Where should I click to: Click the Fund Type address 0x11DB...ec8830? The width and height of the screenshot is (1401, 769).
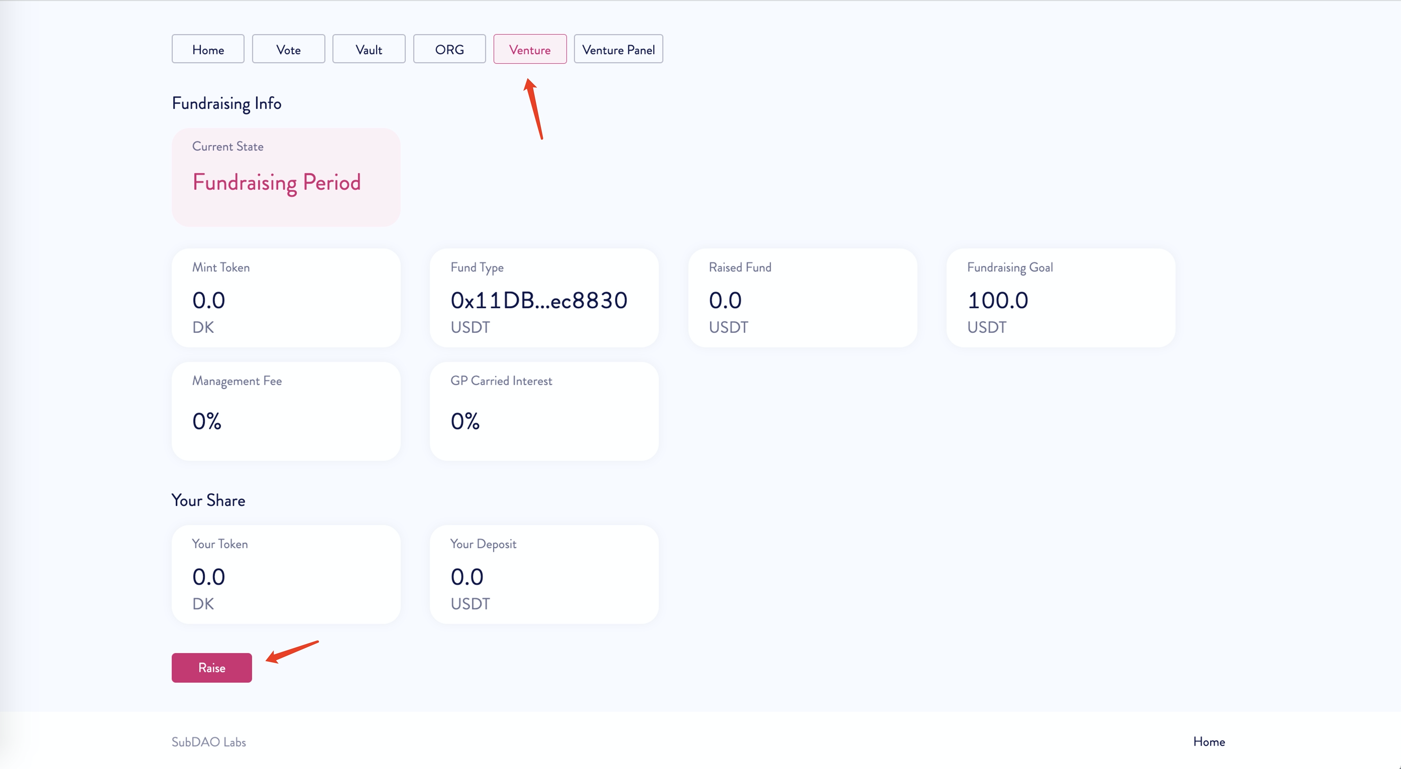pos(539,300)
